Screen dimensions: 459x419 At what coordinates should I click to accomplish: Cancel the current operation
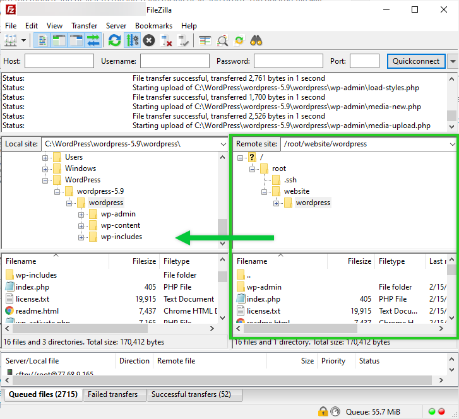[149, 41]
